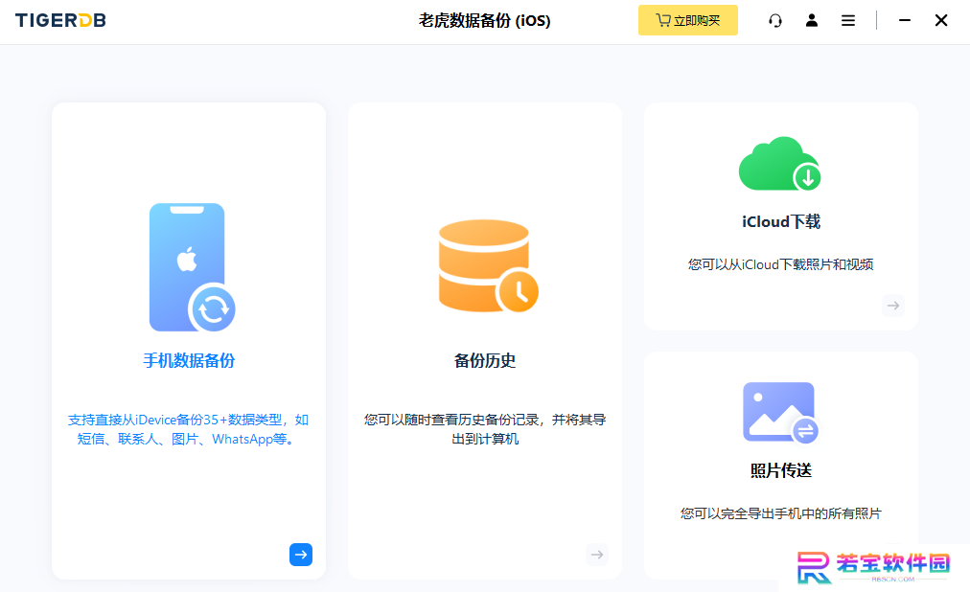Click the phone backup illustration icon

click(192, 267)
